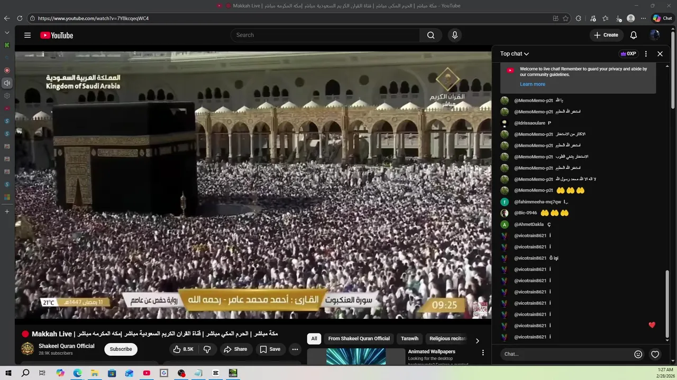Open the split screen address bar icon
Image resolution: width=677 pixels, height=380 pixels.
point(555,18)
